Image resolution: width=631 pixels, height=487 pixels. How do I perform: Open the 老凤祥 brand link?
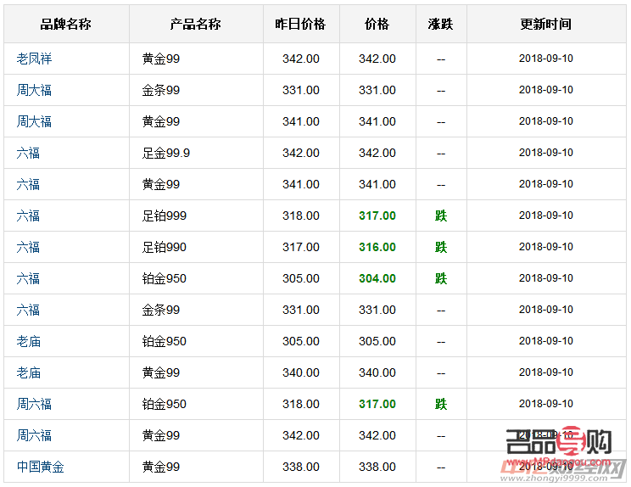(x=34, y=59)
